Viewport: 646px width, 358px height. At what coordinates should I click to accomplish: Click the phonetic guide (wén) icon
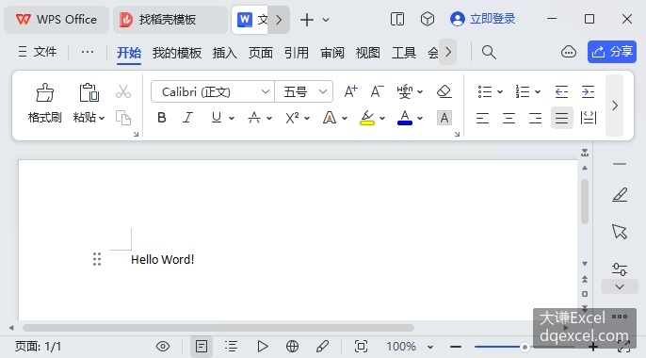pos(405,91)
